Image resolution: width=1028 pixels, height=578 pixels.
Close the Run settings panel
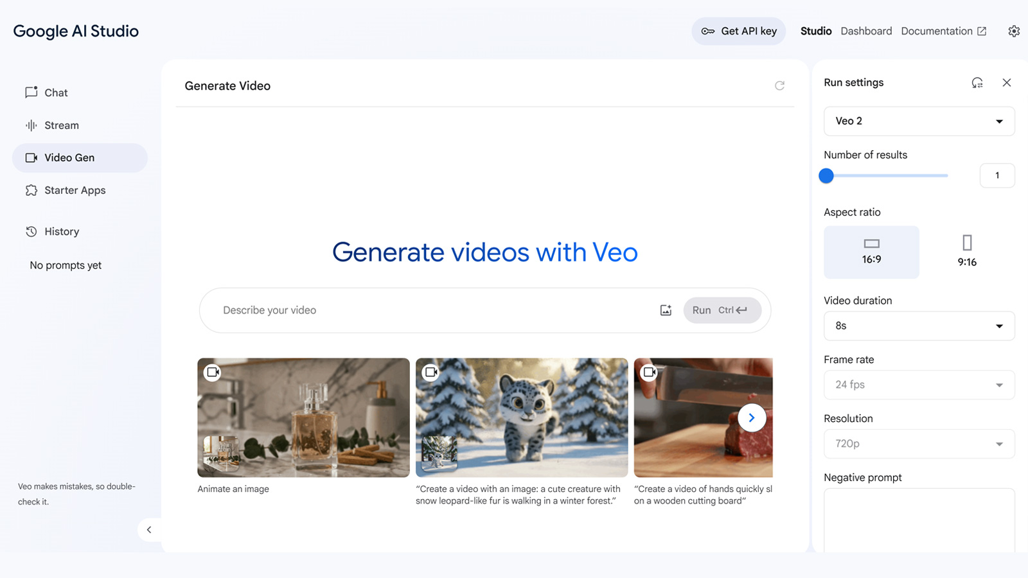pos(1007,82)
